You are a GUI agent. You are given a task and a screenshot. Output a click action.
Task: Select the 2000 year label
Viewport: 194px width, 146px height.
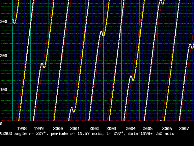(58, 129)
